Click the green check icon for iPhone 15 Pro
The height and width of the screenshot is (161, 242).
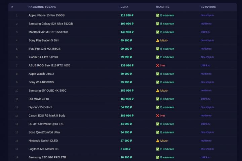point(158,15)
